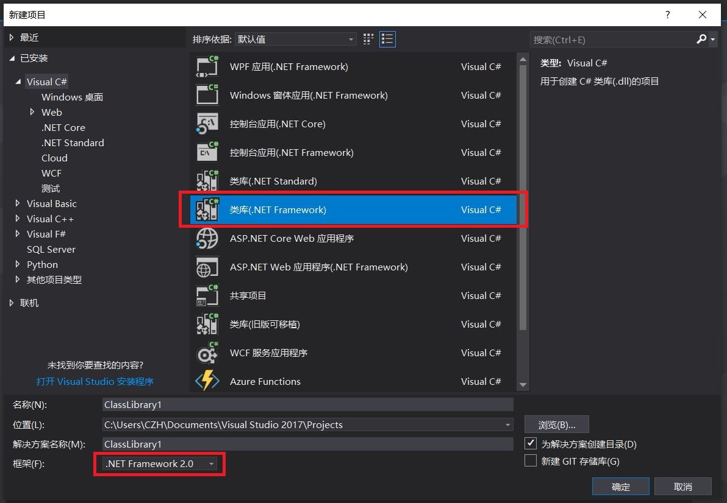Click the WCF 服务应用程序 gear icon
727x503 pixels.
pos(207,353)
